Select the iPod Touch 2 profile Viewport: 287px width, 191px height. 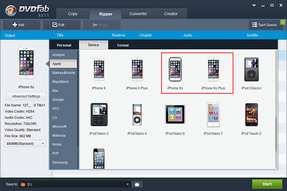pos(252,115)
